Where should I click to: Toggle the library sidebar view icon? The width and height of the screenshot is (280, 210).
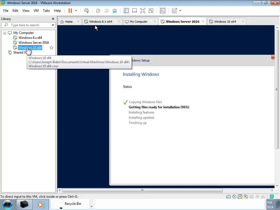click(x=126, y=11)
